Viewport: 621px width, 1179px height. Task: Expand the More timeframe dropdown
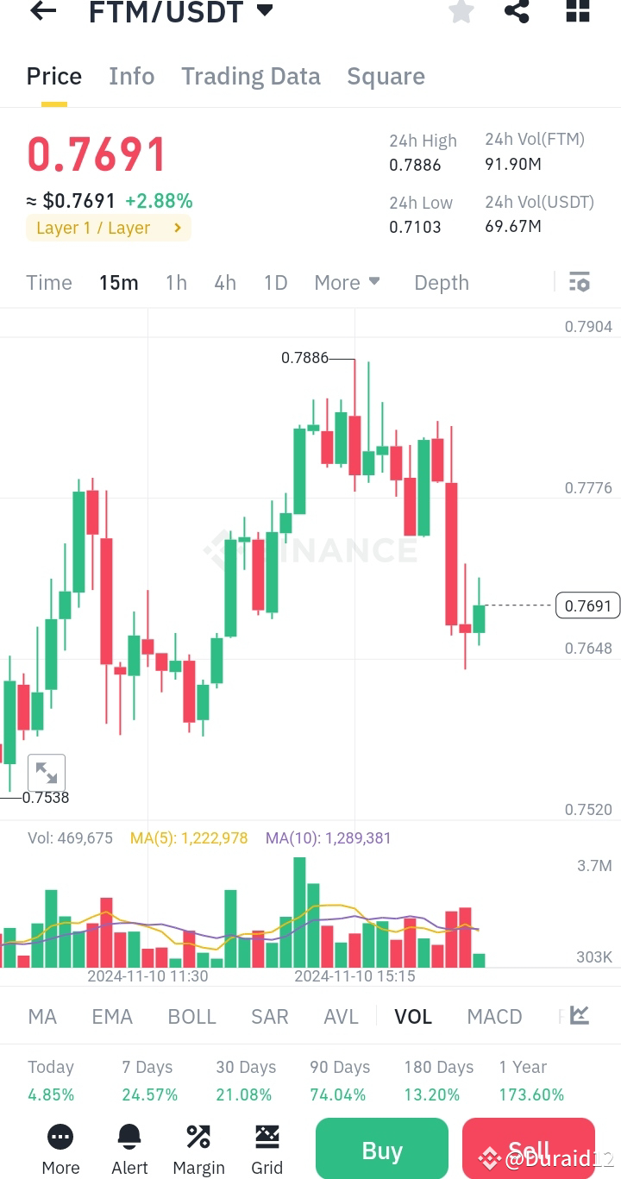click(x=347, y=282)
